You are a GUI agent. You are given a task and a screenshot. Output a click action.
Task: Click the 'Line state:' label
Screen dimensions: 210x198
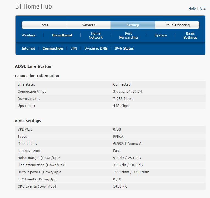[26, 84]
